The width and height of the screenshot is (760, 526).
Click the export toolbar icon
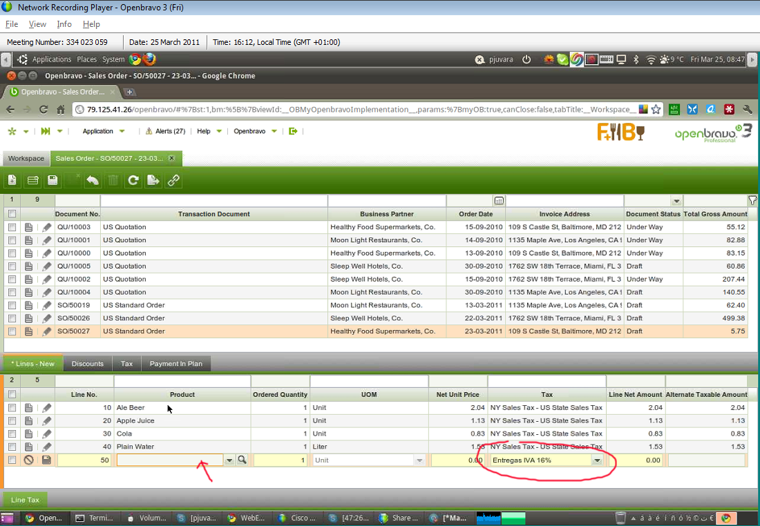[x=153, y=181]
